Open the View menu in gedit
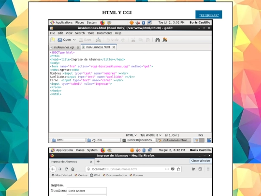Image resolution: width=261 pixels, height=196 pixels. pyautogui.click(x=69, y=33)
